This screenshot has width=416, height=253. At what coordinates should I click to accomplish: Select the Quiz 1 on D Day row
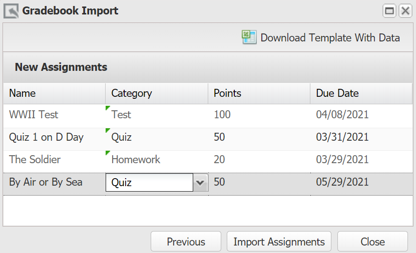tap(208, 137)
